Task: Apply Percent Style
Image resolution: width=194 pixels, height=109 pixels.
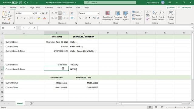Action: pos(86,18)
